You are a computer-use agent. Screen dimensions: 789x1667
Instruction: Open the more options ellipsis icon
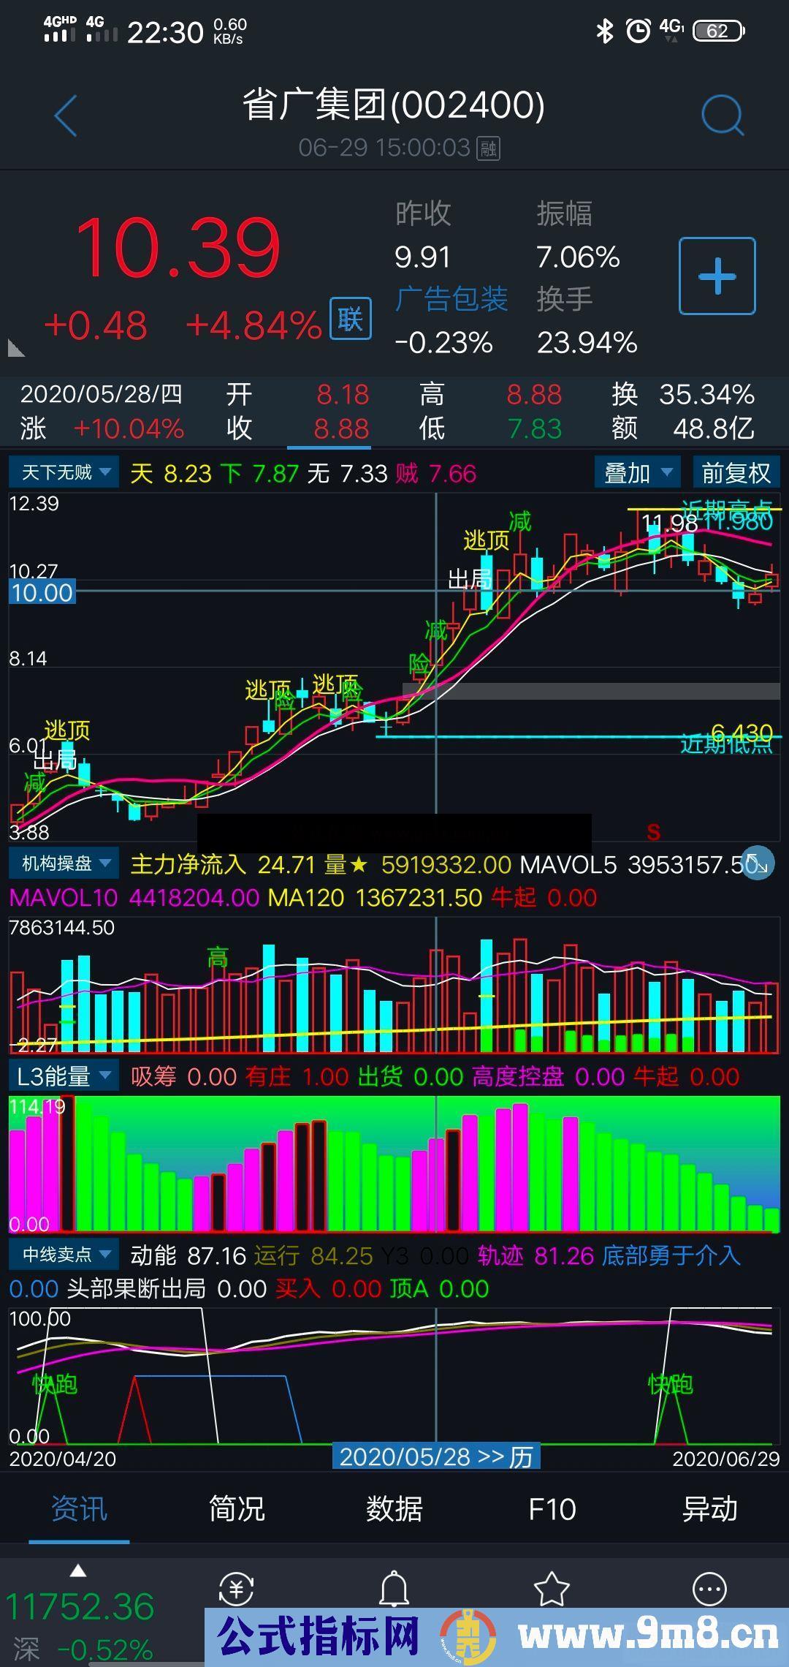(709, 1589)
